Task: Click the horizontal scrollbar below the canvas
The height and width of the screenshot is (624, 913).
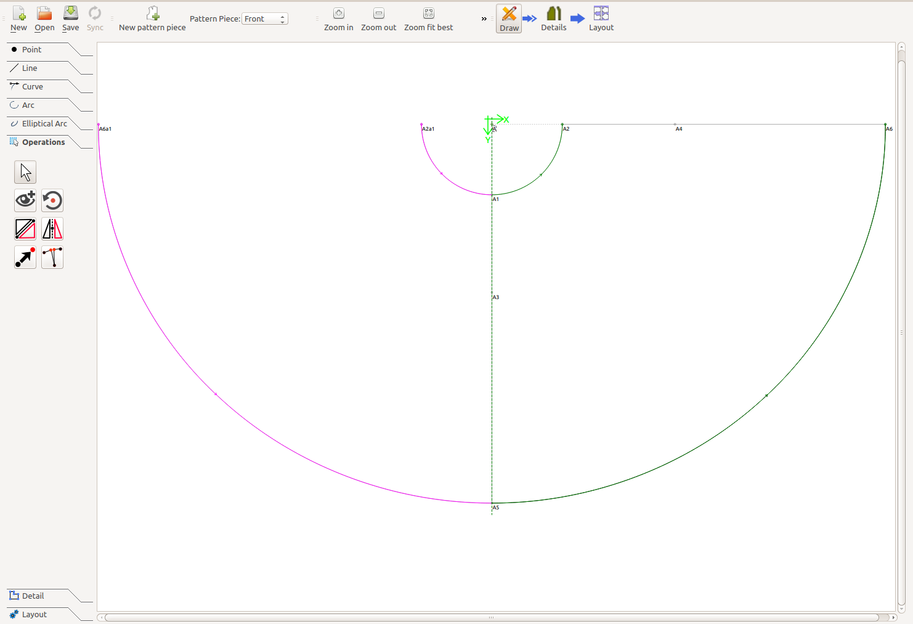Action: click(491, 617)
